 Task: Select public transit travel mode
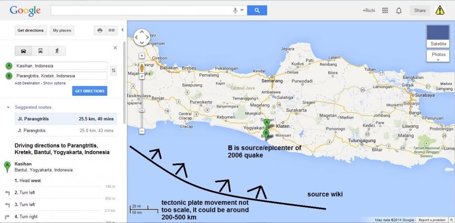click(40, 51)
